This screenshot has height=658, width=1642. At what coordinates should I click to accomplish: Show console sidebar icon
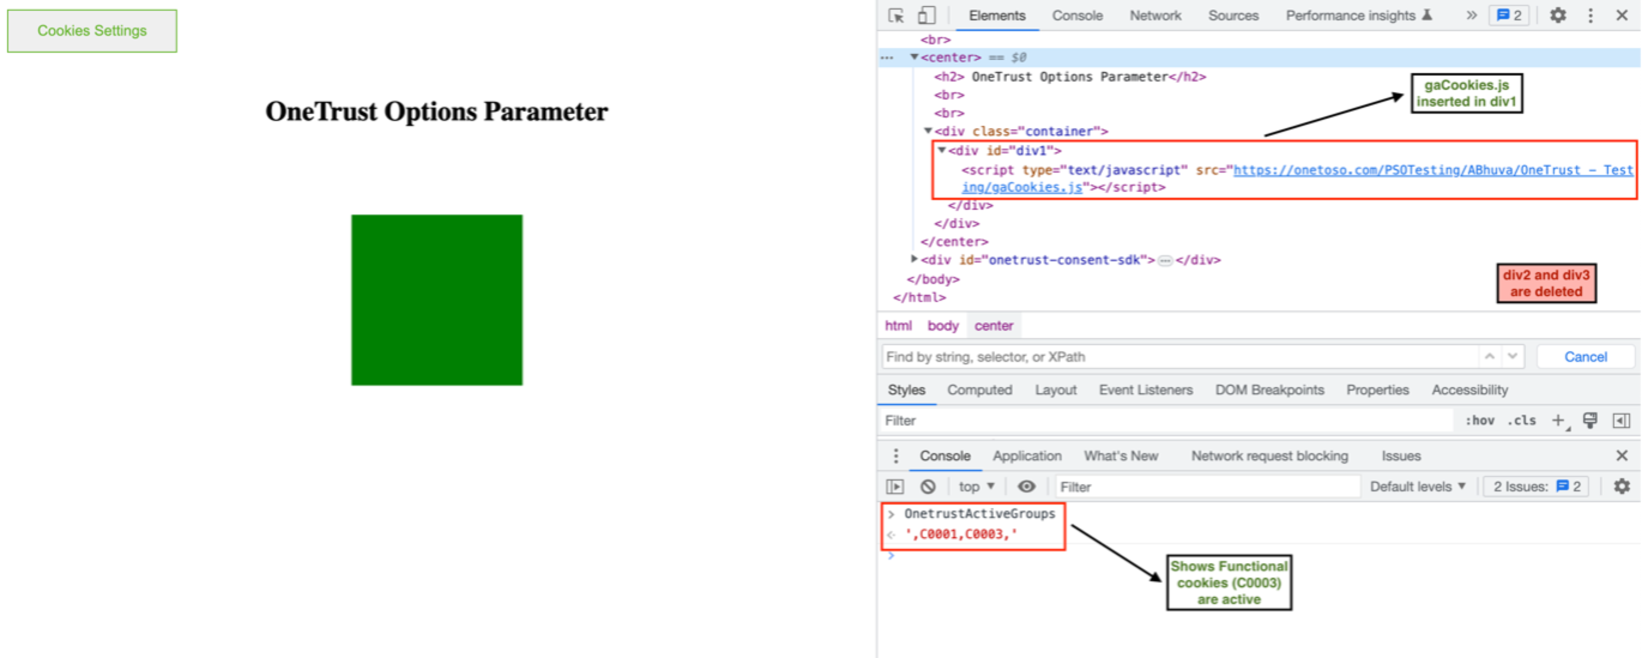click(x=895, y=487)
